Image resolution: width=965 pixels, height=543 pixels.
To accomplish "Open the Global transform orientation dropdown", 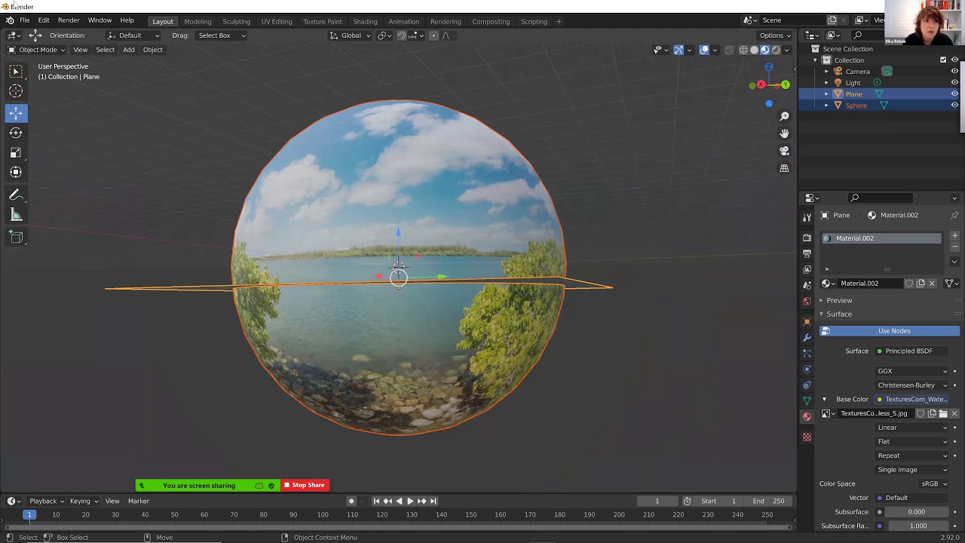I will 351,35.
